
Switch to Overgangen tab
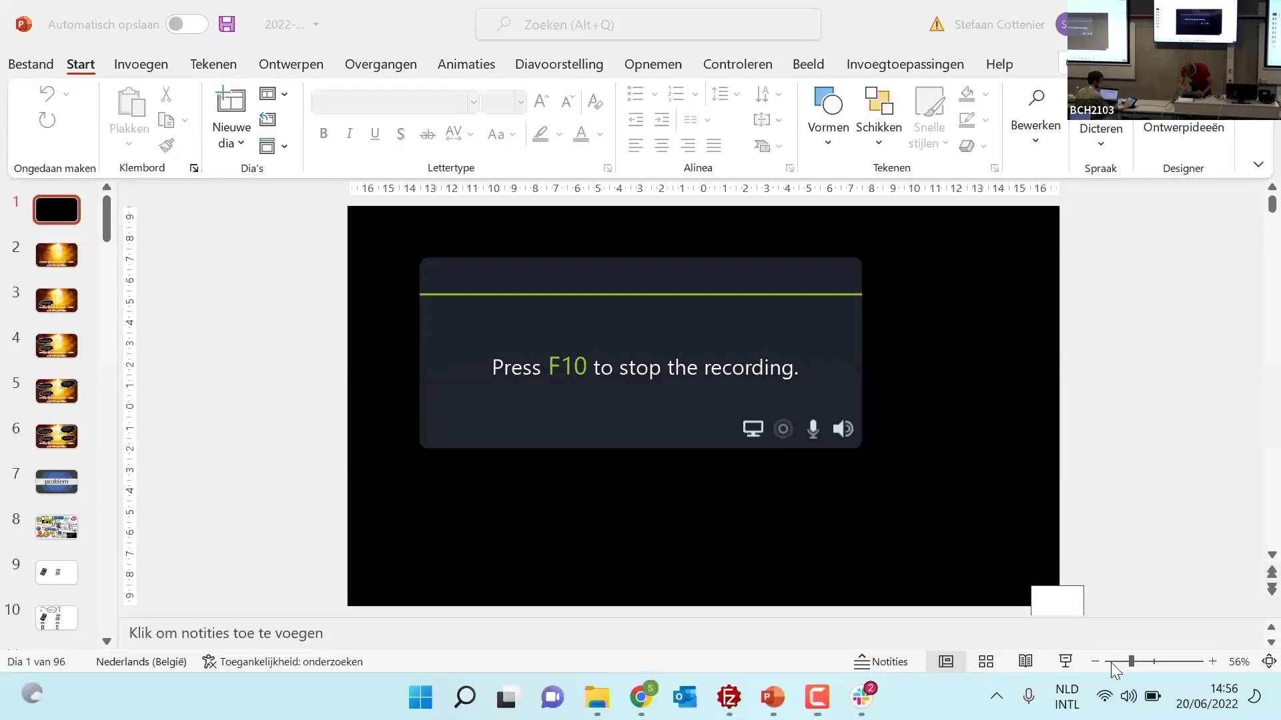381,64
